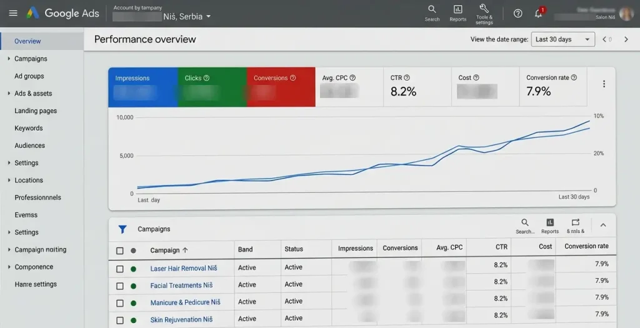The width and height of the screenshot is (640, 328).
Task: Open Evemss in the sidebar
Action: click(x=26, y=215)
